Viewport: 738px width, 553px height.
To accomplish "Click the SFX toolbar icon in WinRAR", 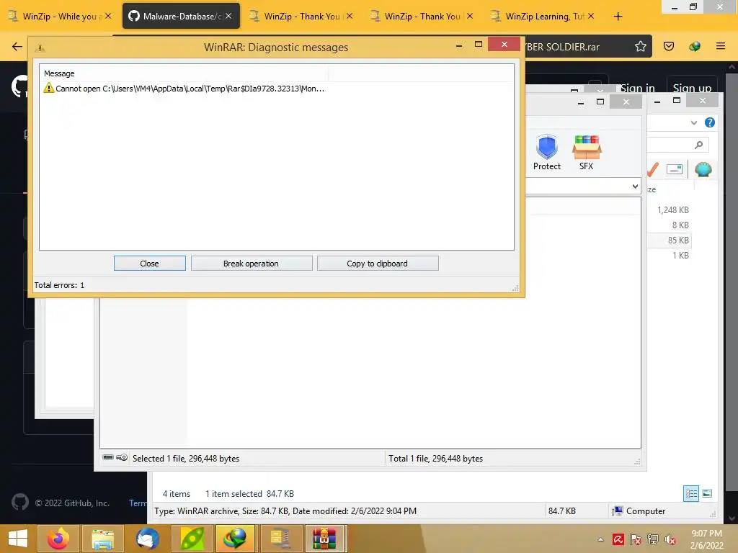I will coord(586,147).
